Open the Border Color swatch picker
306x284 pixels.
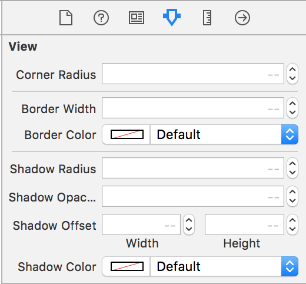click(127, 134)
